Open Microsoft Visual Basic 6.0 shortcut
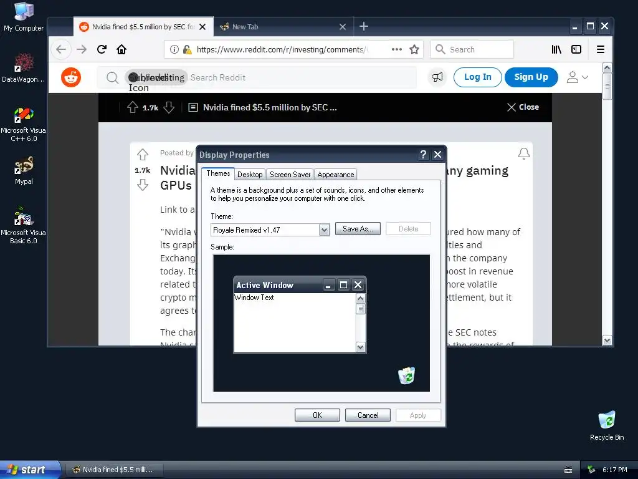This screenshot has height=479, width=638. point(24,226)
